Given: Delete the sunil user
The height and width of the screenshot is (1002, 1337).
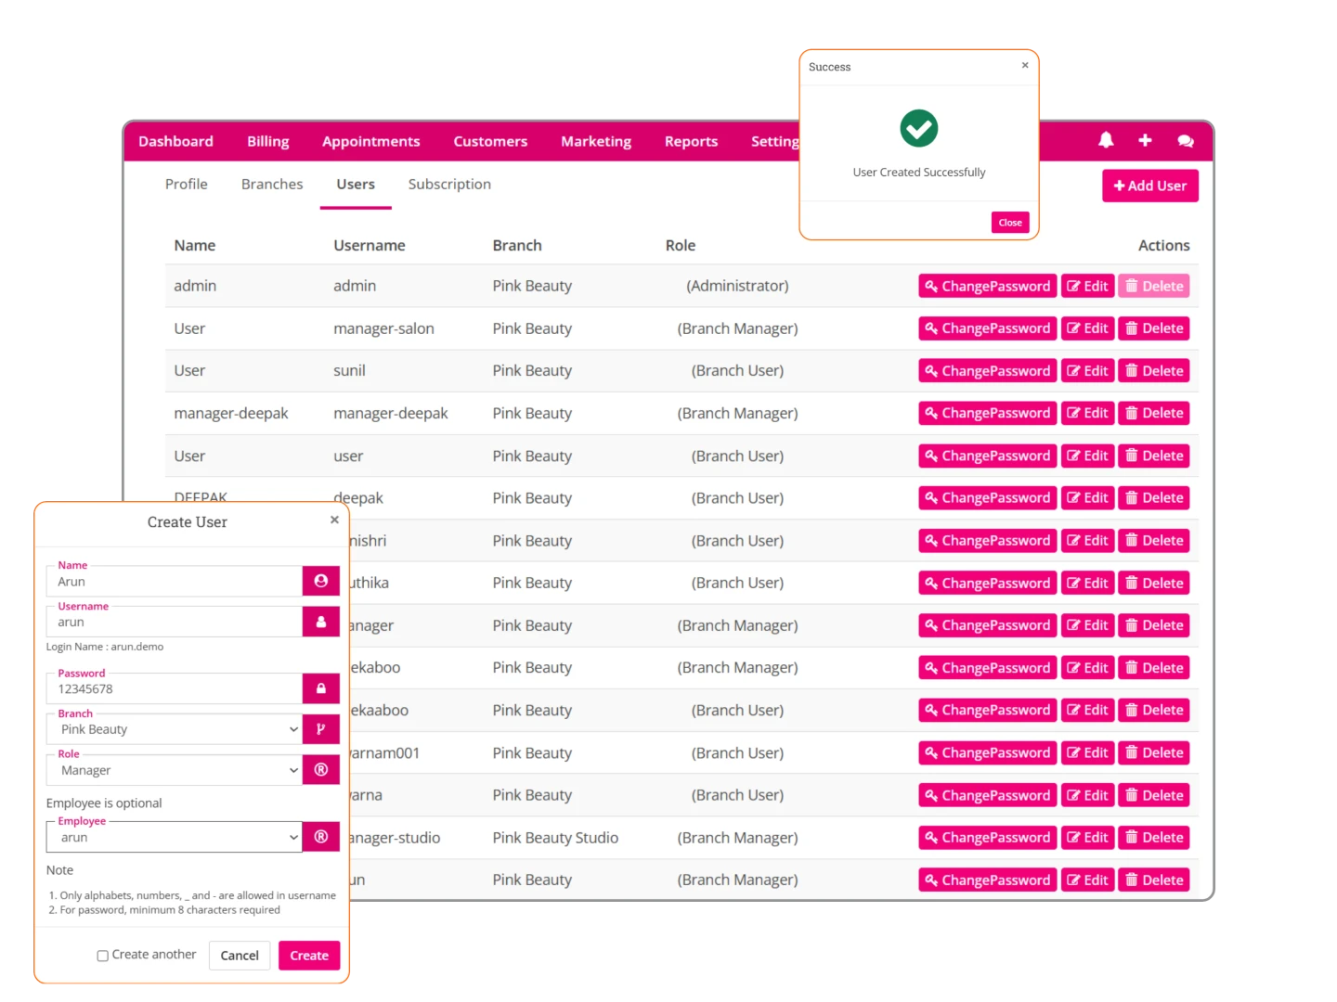Looking at the screenshot, I should [x=1154, y=371].
